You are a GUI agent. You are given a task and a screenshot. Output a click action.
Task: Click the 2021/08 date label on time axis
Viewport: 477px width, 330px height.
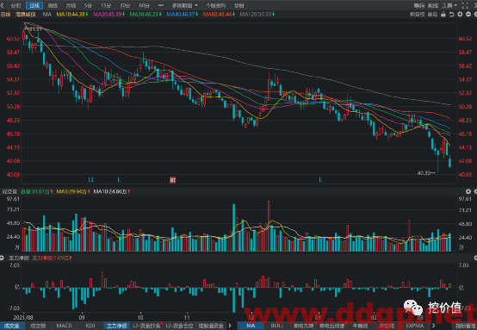tap(23, 318)
